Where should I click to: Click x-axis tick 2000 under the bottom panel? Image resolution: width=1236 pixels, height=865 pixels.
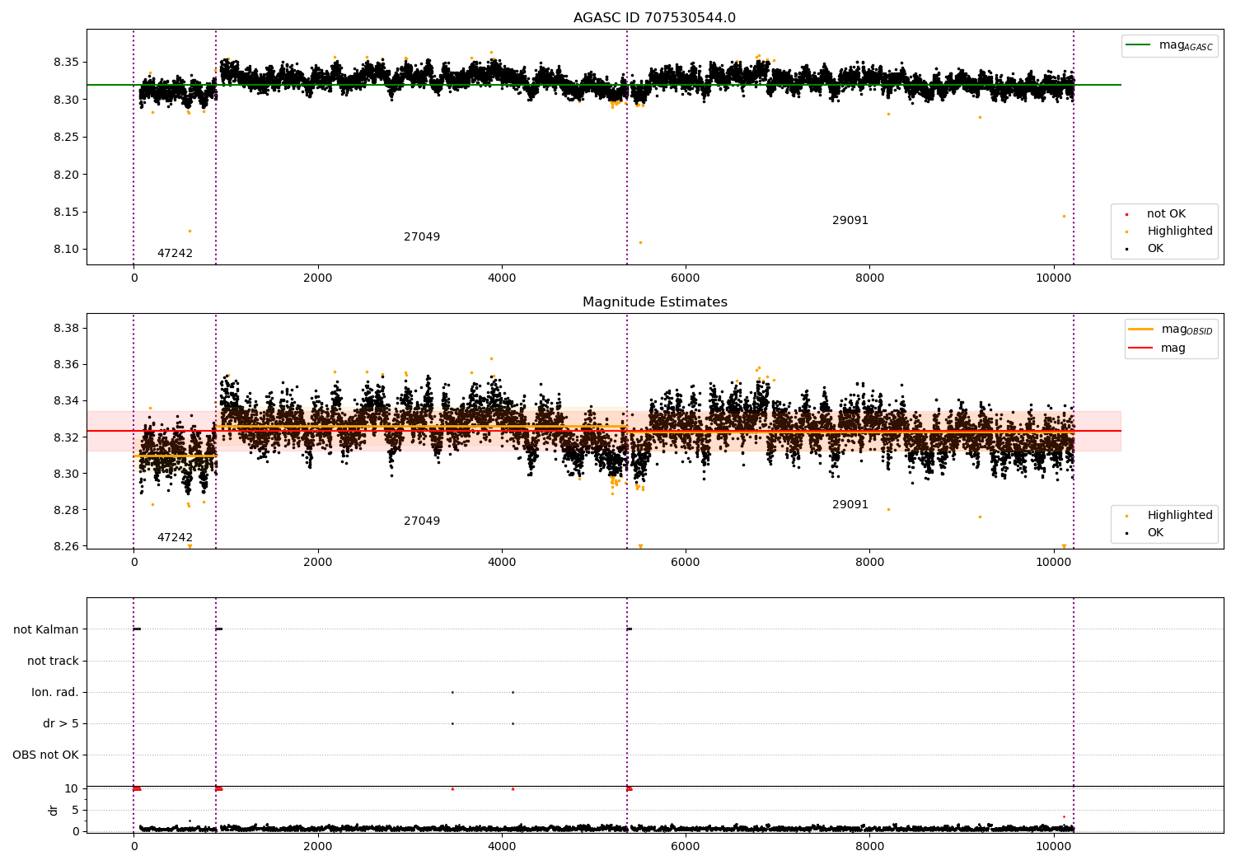tap(318, 847)
